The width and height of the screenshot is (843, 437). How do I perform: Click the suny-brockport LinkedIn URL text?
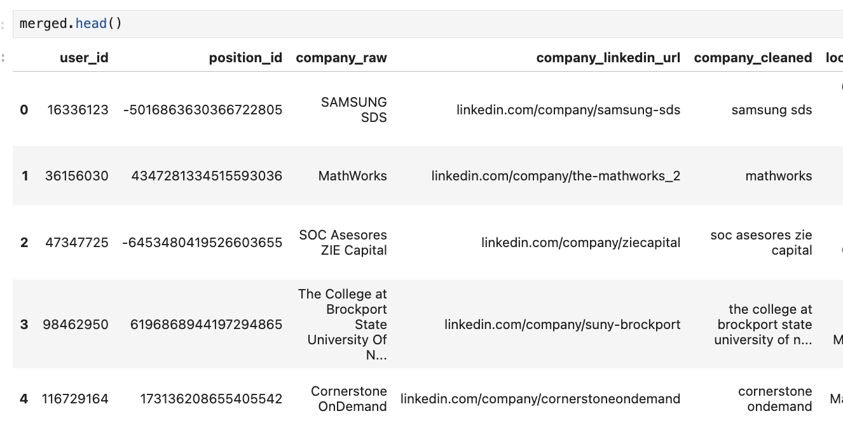point(562,325)
